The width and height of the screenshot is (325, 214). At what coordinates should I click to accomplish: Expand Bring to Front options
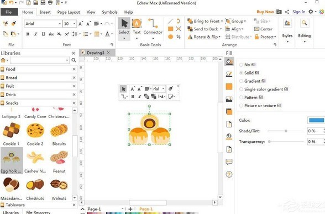coord(222,21)
